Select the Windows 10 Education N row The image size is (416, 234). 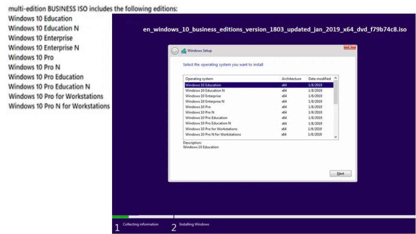click(259, 90)
